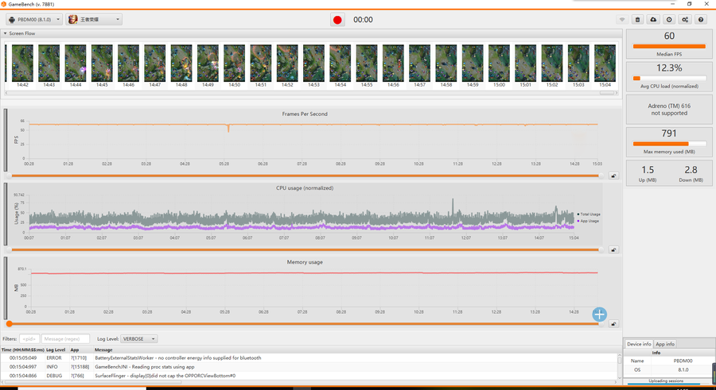Open settings via the gears icon
The width and height of the screenshot is (716, 390).
685,20
